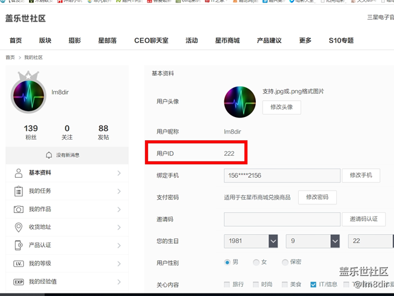Click the 修改头像 button
This screenshot has height=296, width=394.
pos(282,107)
